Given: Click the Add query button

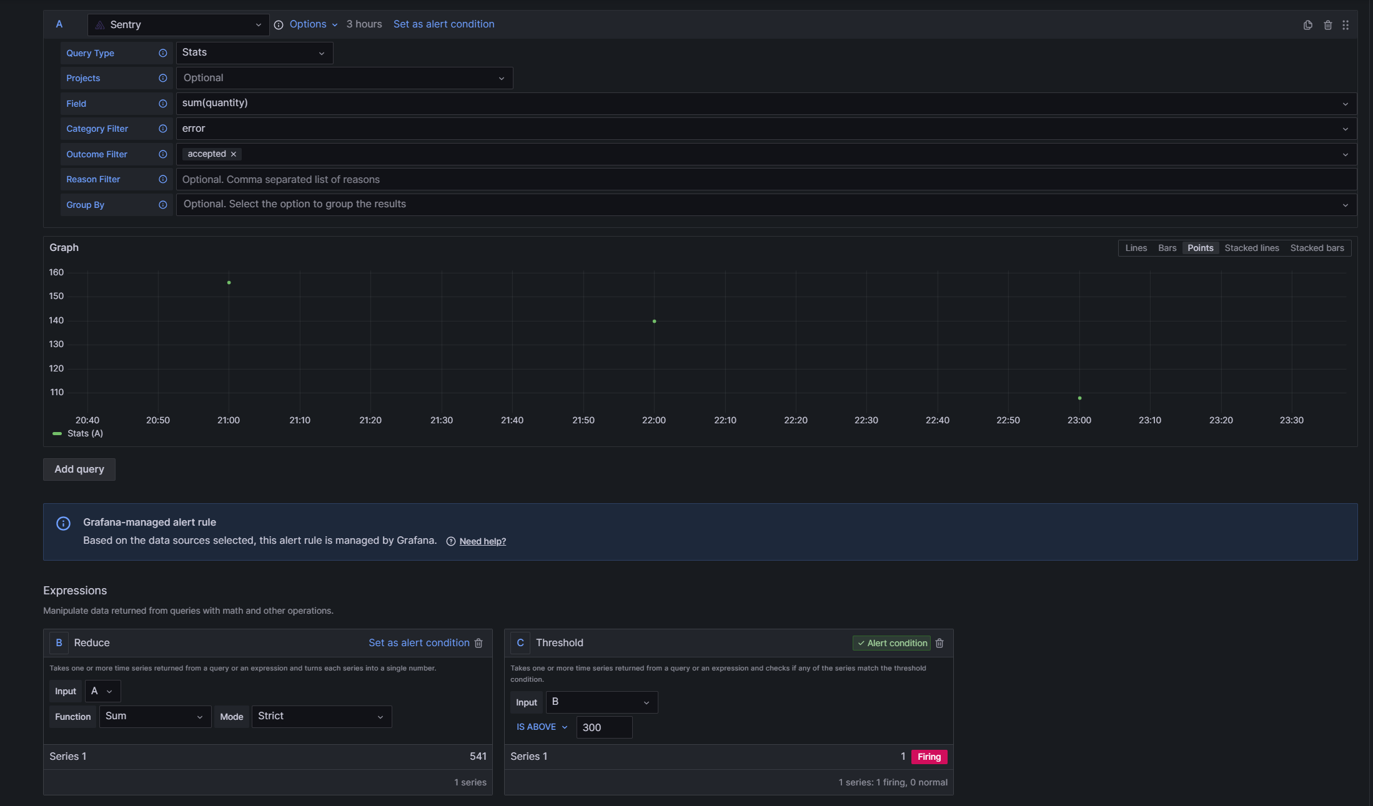Looking at the screenshot, I should coord(79,469).
